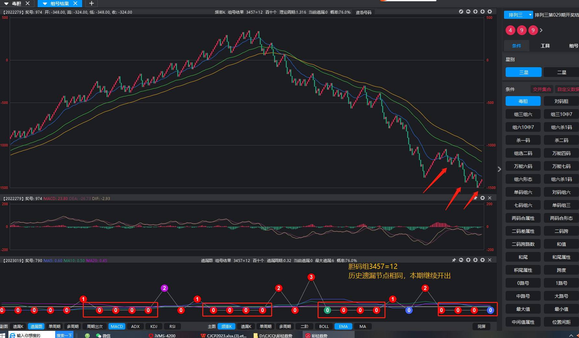Close the 组号结果 tab
579x338 pixels.
(75, 3)
